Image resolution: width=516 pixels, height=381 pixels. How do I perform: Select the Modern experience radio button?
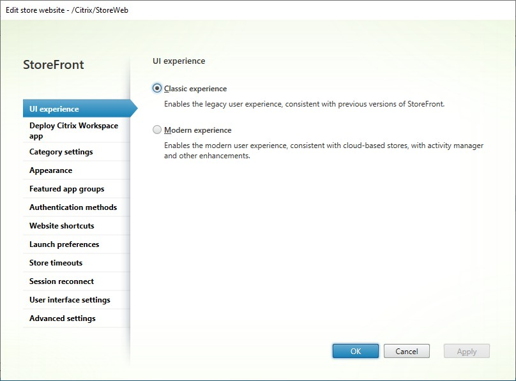point(156,130)
